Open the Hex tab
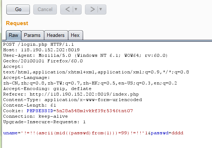Image resolution: width=212 pixels, height=148 pixels. coord(75,35)
